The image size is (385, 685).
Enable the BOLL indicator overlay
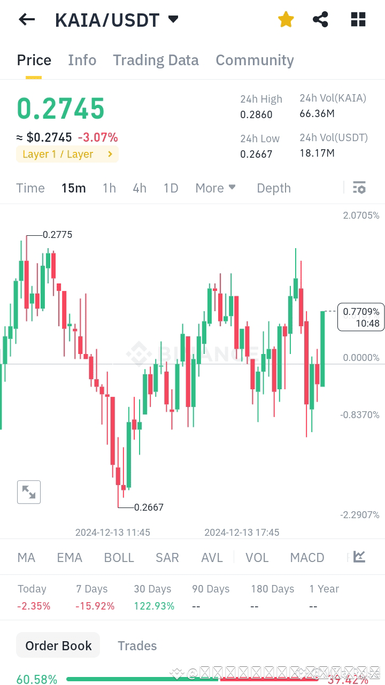119,557
